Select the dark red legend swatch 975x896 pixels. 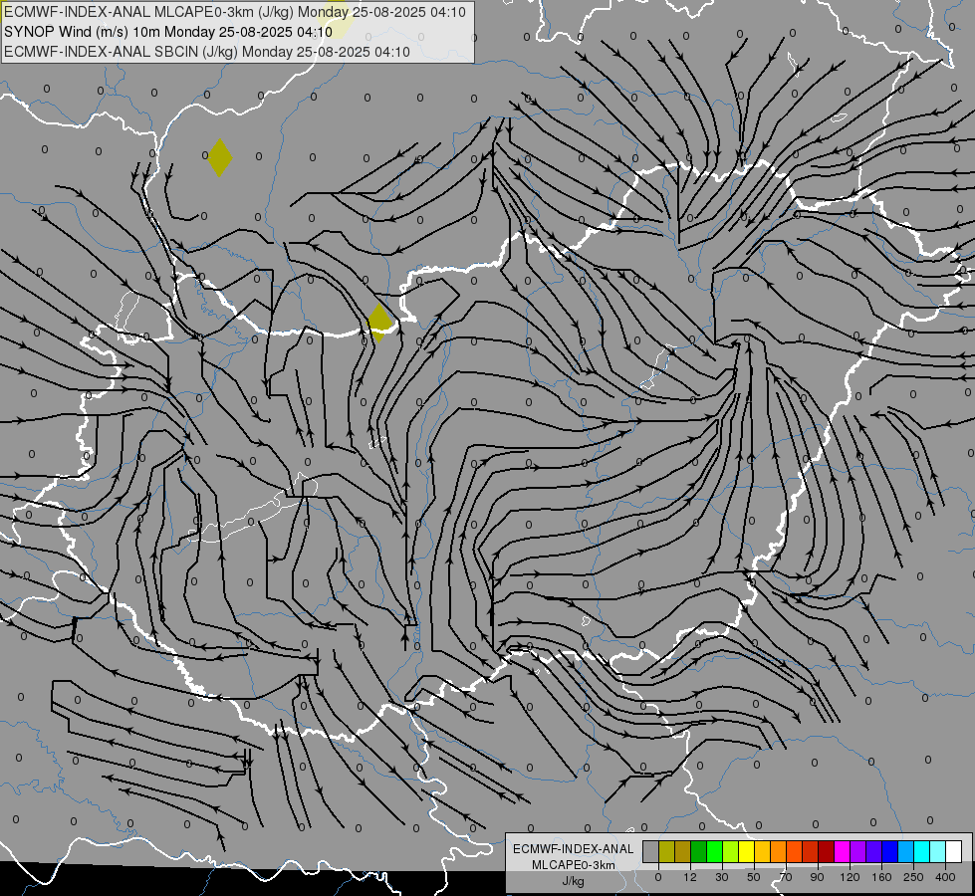(x=827, y=851)
